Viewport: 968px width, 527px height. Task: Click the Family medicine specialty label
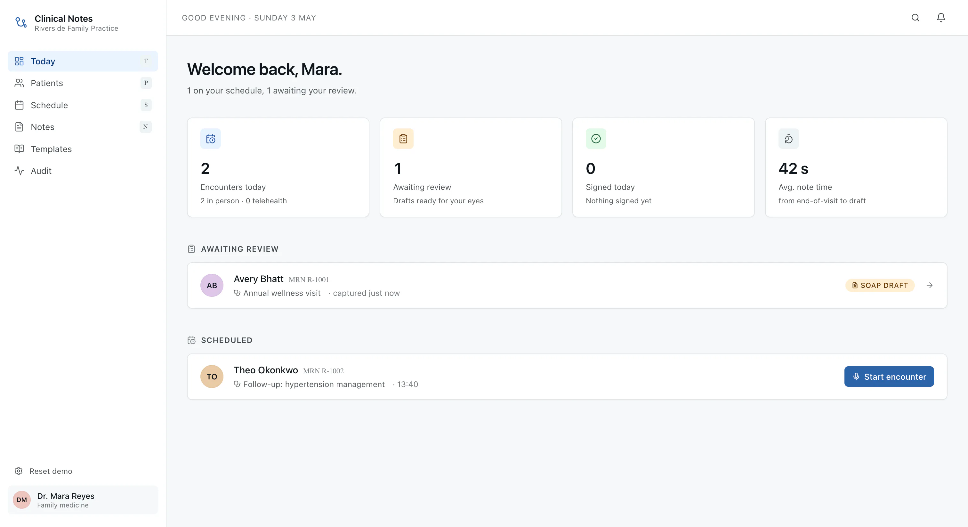pyautogui.click(x=63, y=506)
